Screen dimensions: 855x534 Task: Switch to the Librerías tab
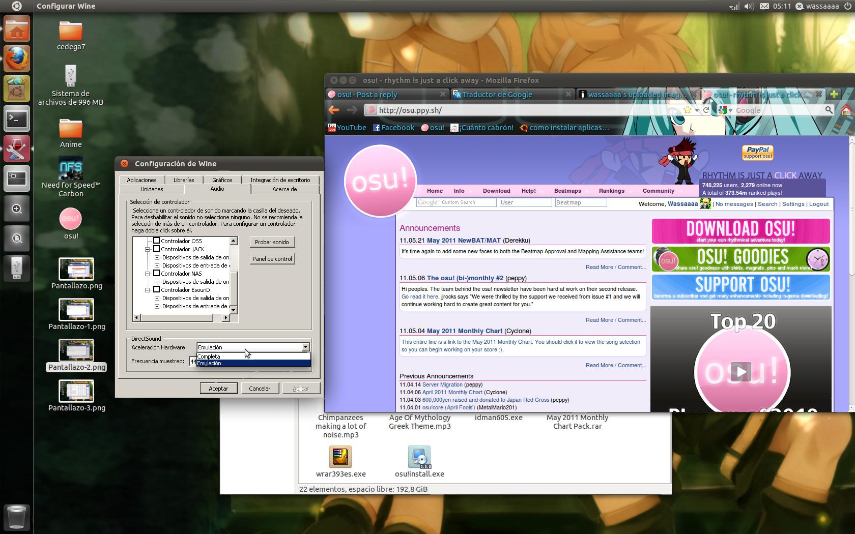point(184,180)
